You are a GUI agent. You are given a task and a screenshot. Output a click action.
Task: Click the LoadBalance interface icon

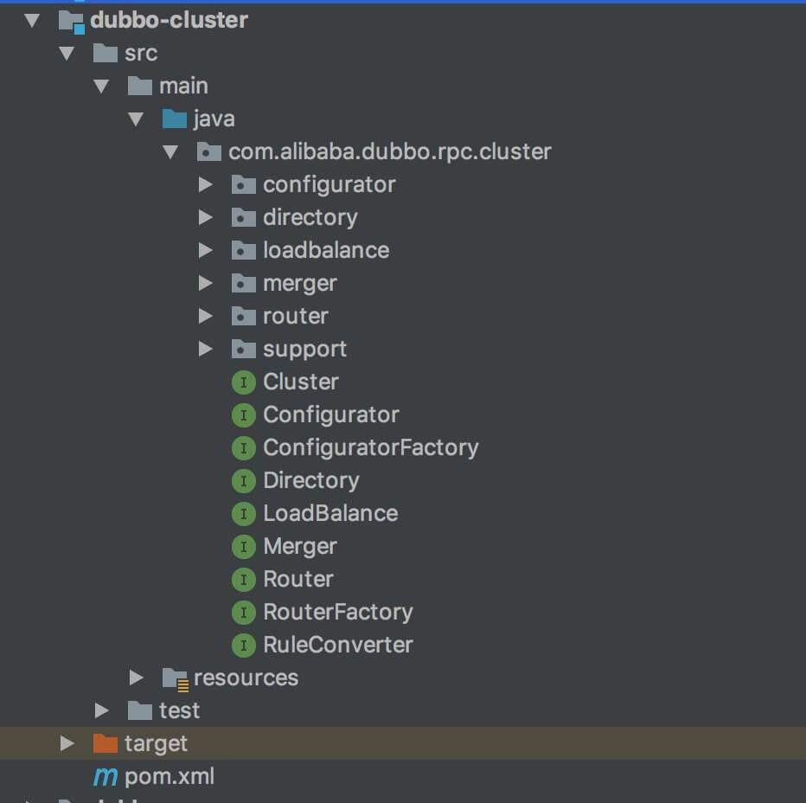click(x=244, y=513)
